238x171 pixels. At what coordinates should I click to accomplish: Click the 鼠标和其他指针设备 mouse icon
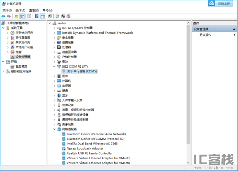tap(59, 115)
